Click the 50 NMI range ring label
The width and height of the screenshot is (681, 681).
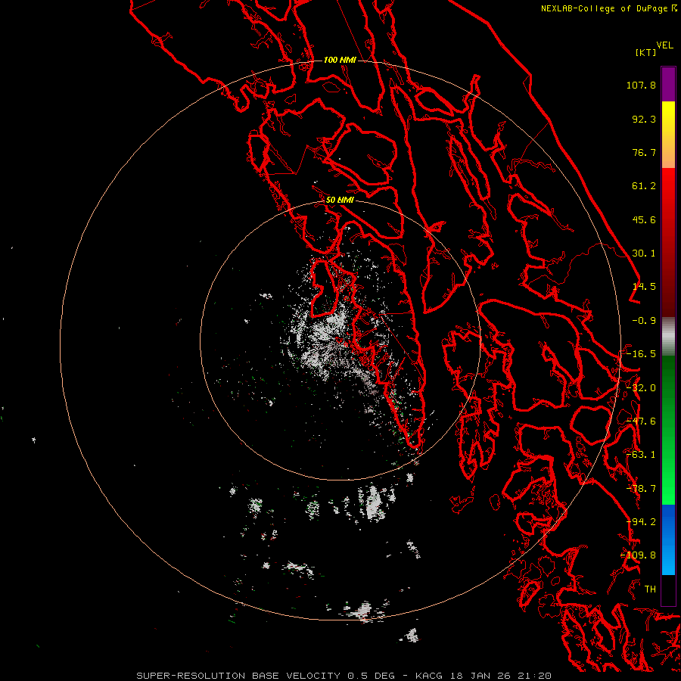tap(340, 201)
